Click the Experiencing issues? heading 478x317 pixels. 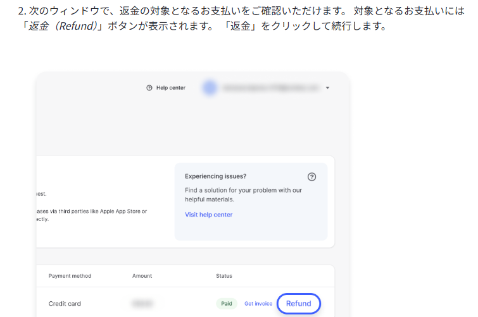point(215,176)
